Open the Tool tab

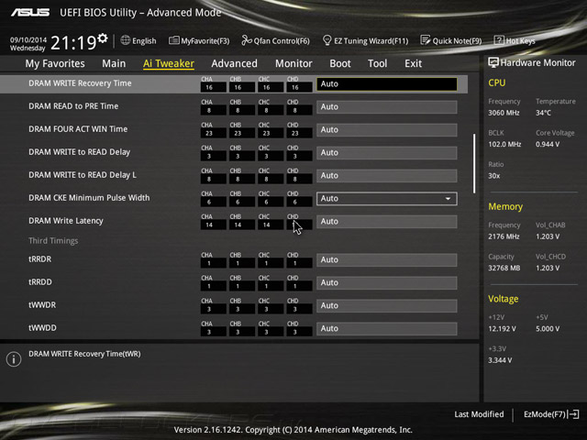point(377,63)
